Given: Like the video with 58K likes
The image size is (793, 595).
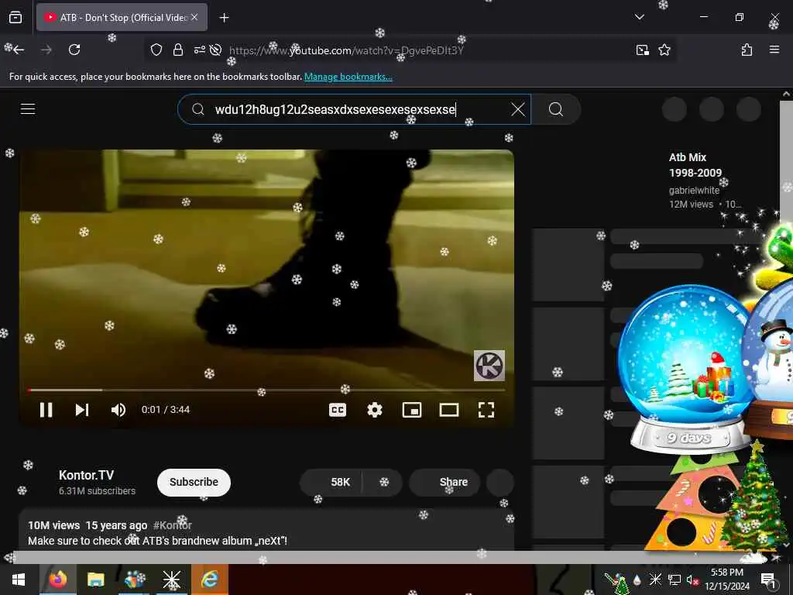Looking at the screenshot, I should point(331,482).
